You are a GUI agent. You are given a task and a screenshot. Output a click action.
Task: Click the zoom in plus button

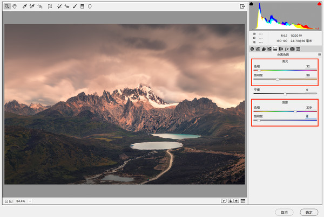(x=11, y=201)
